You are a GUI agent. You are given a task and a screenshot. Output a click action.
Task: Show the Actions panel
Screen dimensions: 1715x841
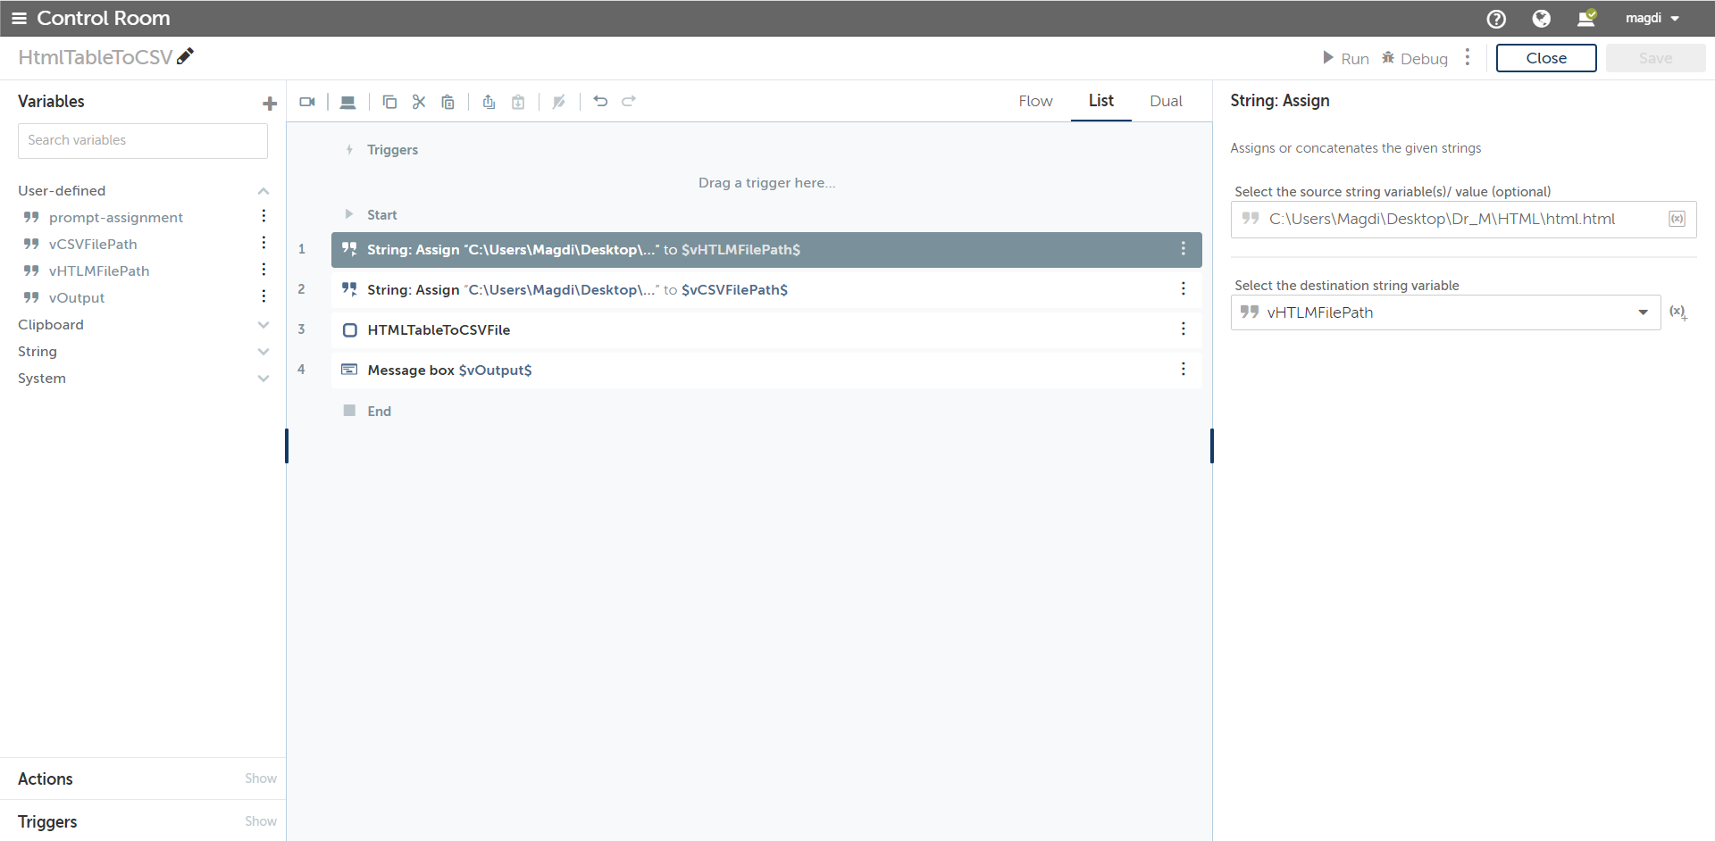[261, 779]
